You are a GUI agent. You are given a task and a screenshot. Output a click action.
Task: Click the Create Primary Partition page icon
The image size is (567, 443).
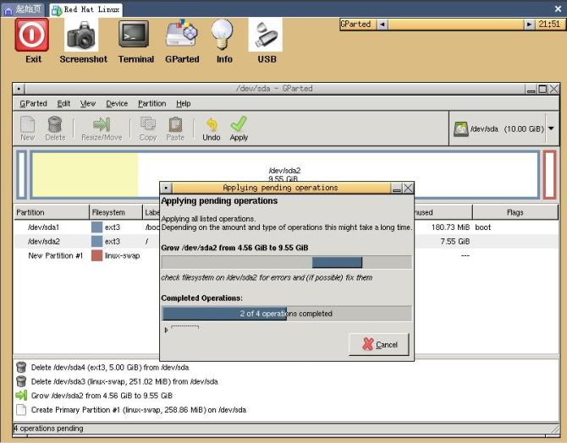tap(21, 409)
